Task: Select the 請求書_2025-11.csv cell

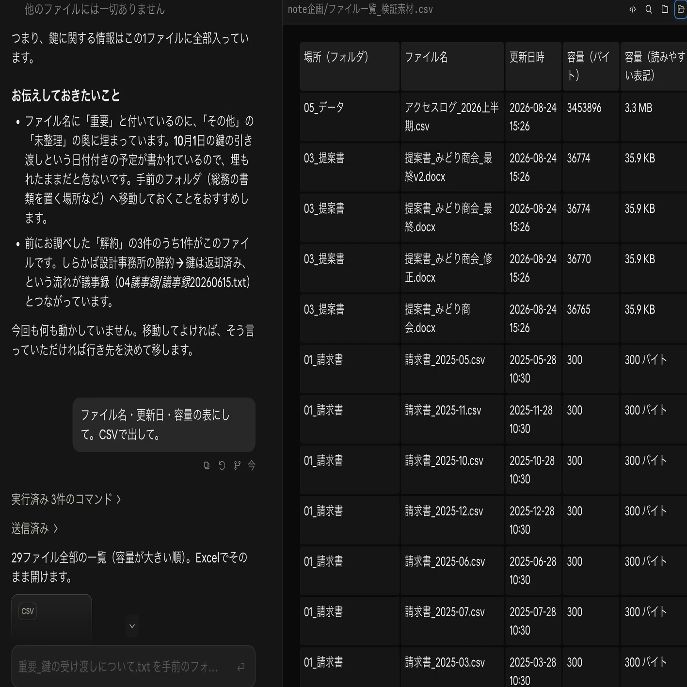Action: click(452, 419)
